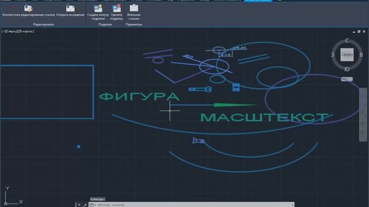Click the UCS origin icon
369x207 pixels.
point(5,204)
